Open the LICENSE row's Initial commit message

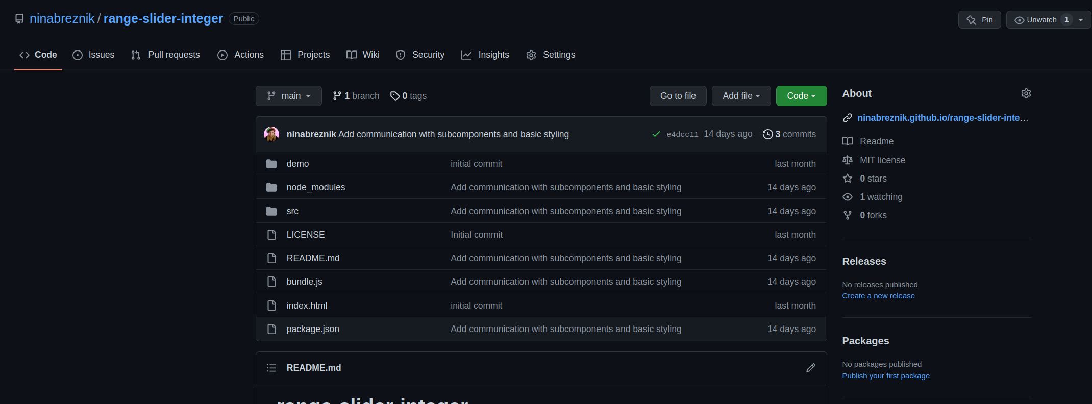pos(477,235)
